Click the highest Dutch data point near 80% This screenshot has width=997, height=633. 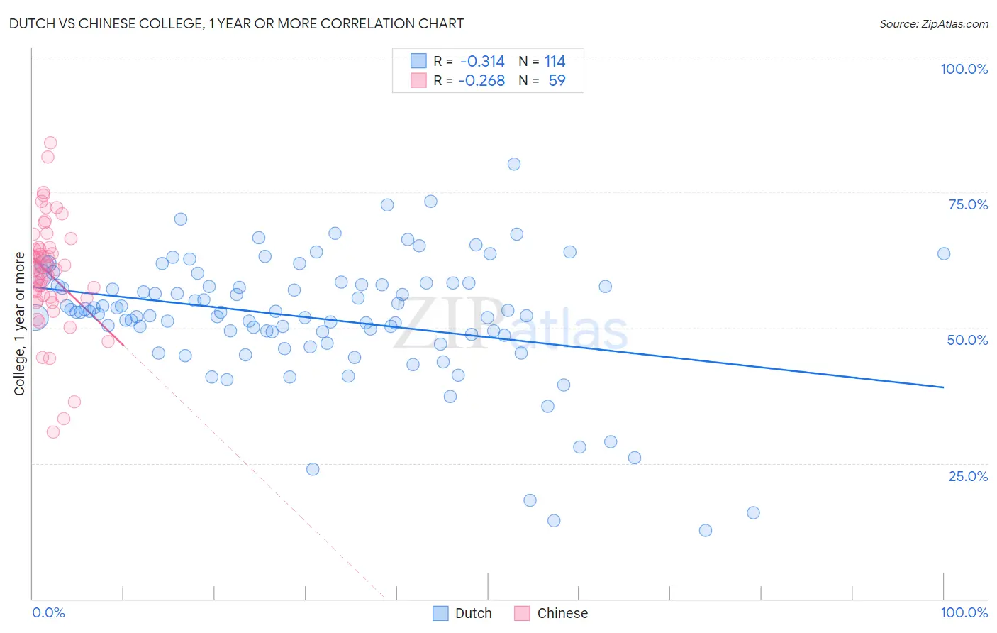(x=514, y=164)
